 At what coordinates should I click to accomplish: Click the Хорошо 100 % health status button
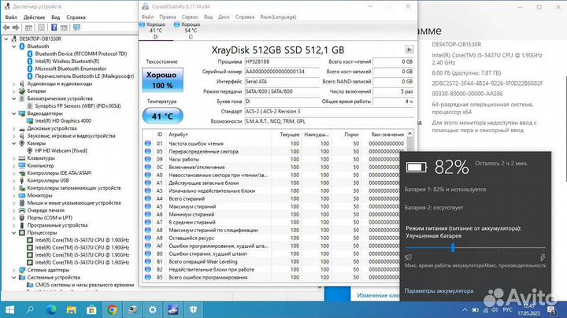coord(162,79)
